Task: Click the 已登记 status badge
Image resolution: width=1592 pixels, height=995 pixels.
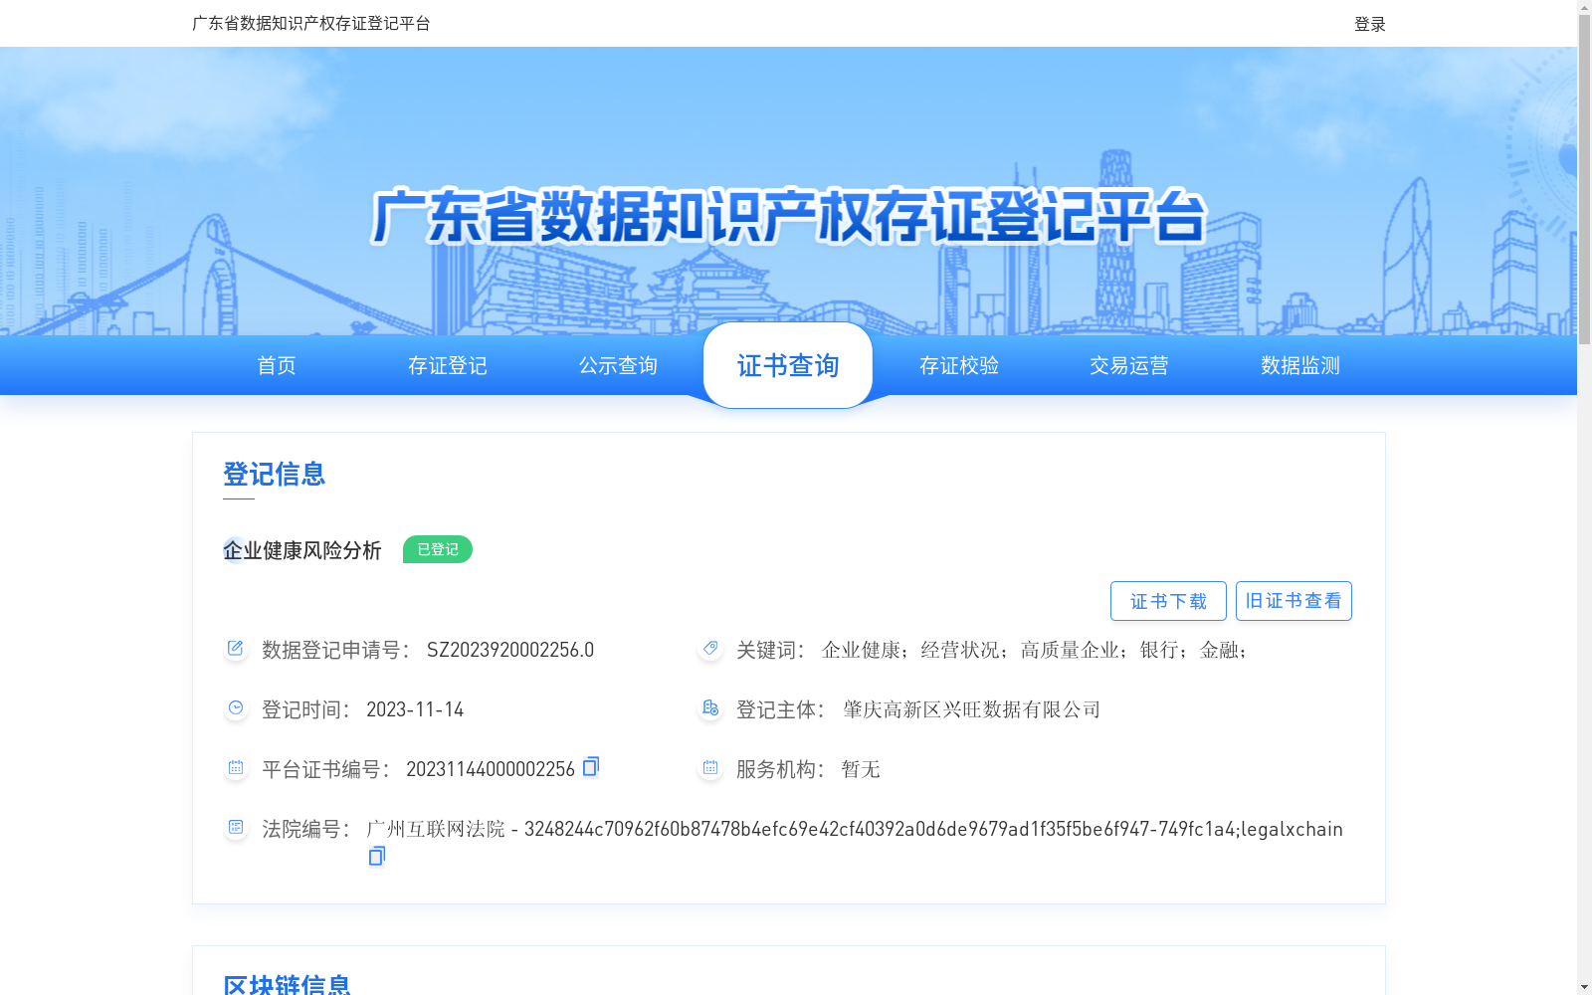Action: (438, 549)
